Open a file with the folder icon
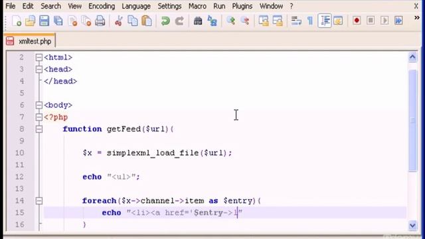This screenshot has width=425, height=239. pyautogui.click(x=30, y=21)
